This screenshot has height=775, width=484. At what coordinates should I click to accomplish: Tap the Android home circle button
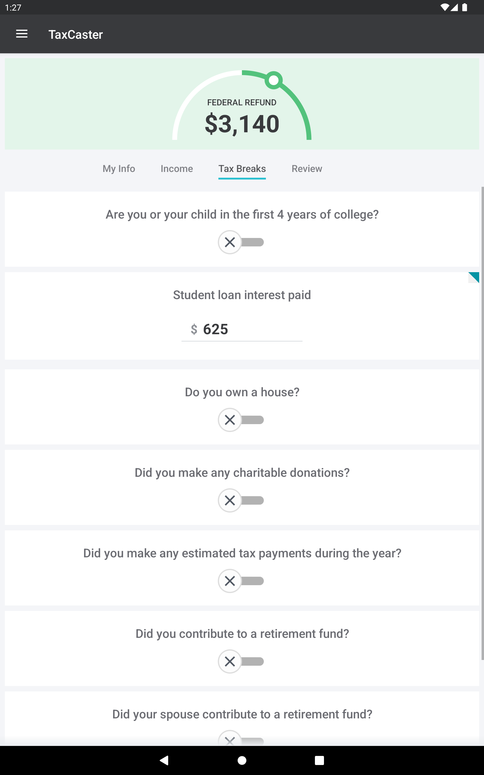[242, 760]
